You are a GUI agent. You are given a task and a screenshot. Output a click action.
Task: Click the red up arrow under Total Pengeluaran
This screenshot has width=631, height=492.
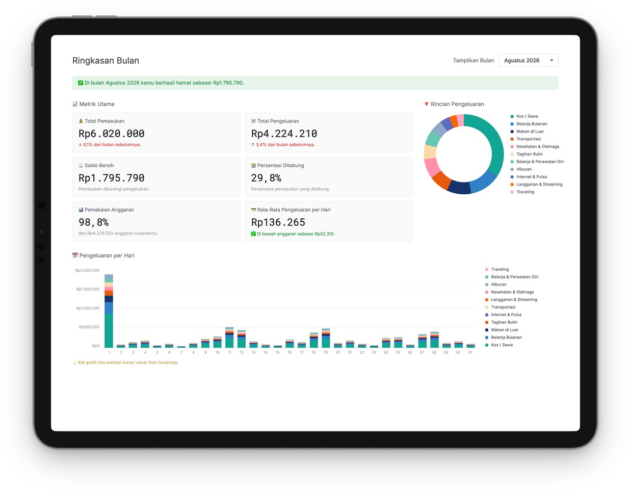253,145
